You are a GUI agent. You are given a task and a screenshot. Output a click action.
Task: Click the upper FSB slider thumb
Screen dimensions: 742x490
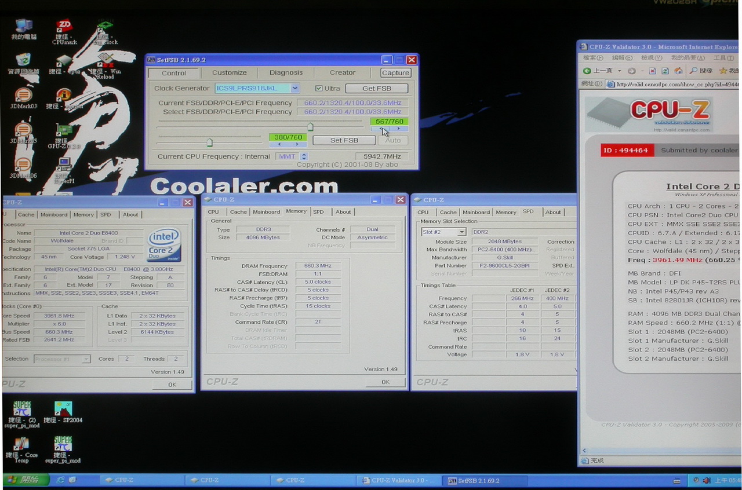(x=310, y=127)
